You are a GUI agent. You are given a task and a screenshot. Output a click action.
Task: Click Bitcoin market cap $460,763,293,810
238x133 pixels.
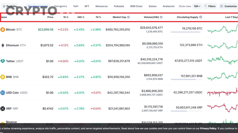tap(118, 29)
